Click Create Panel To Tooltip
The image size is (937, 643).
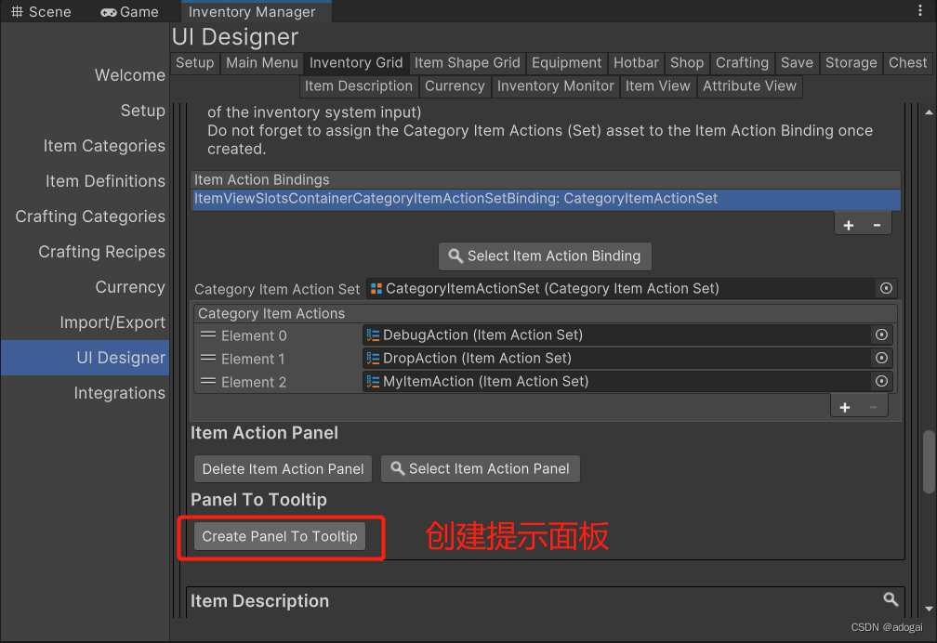click(x=279, y=536)
